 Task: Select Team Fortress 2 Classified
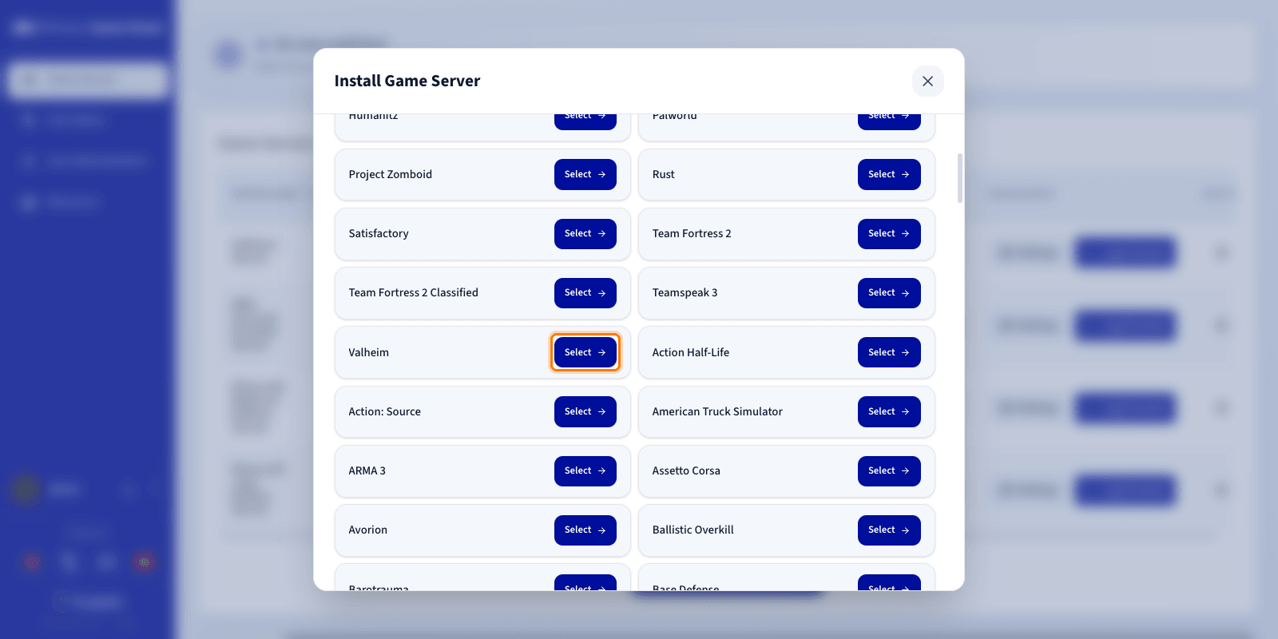pos(585,293)
